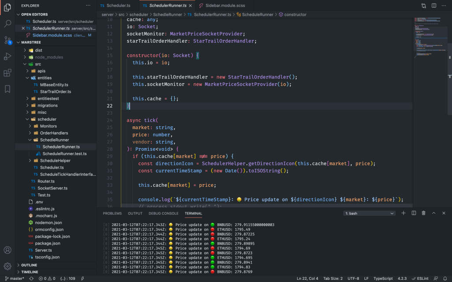The width and height of the screenshot is (452, 282).
Task: Select the bash terminal dropdown
Action: tap(369, 213)
